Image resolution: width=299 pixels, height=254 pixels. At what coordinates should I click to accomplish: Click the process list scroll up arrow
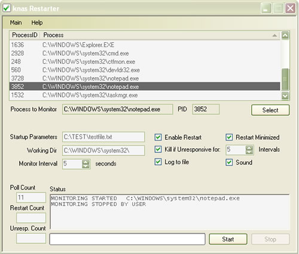(x=285, y=36)
